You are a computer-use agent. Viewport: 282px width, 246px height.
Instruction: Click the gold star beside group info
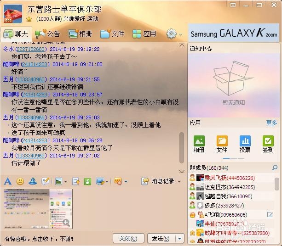tap(29, 19)
